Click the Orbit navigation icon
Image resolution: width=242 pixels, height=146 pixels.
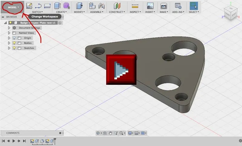pos(98,133)
